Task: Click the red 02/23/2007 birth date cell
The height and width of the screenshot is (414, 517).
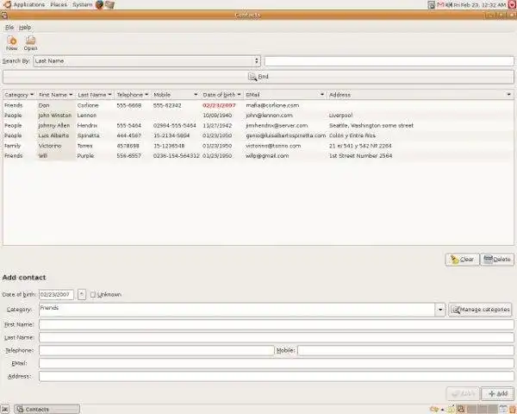Action: 219,105
